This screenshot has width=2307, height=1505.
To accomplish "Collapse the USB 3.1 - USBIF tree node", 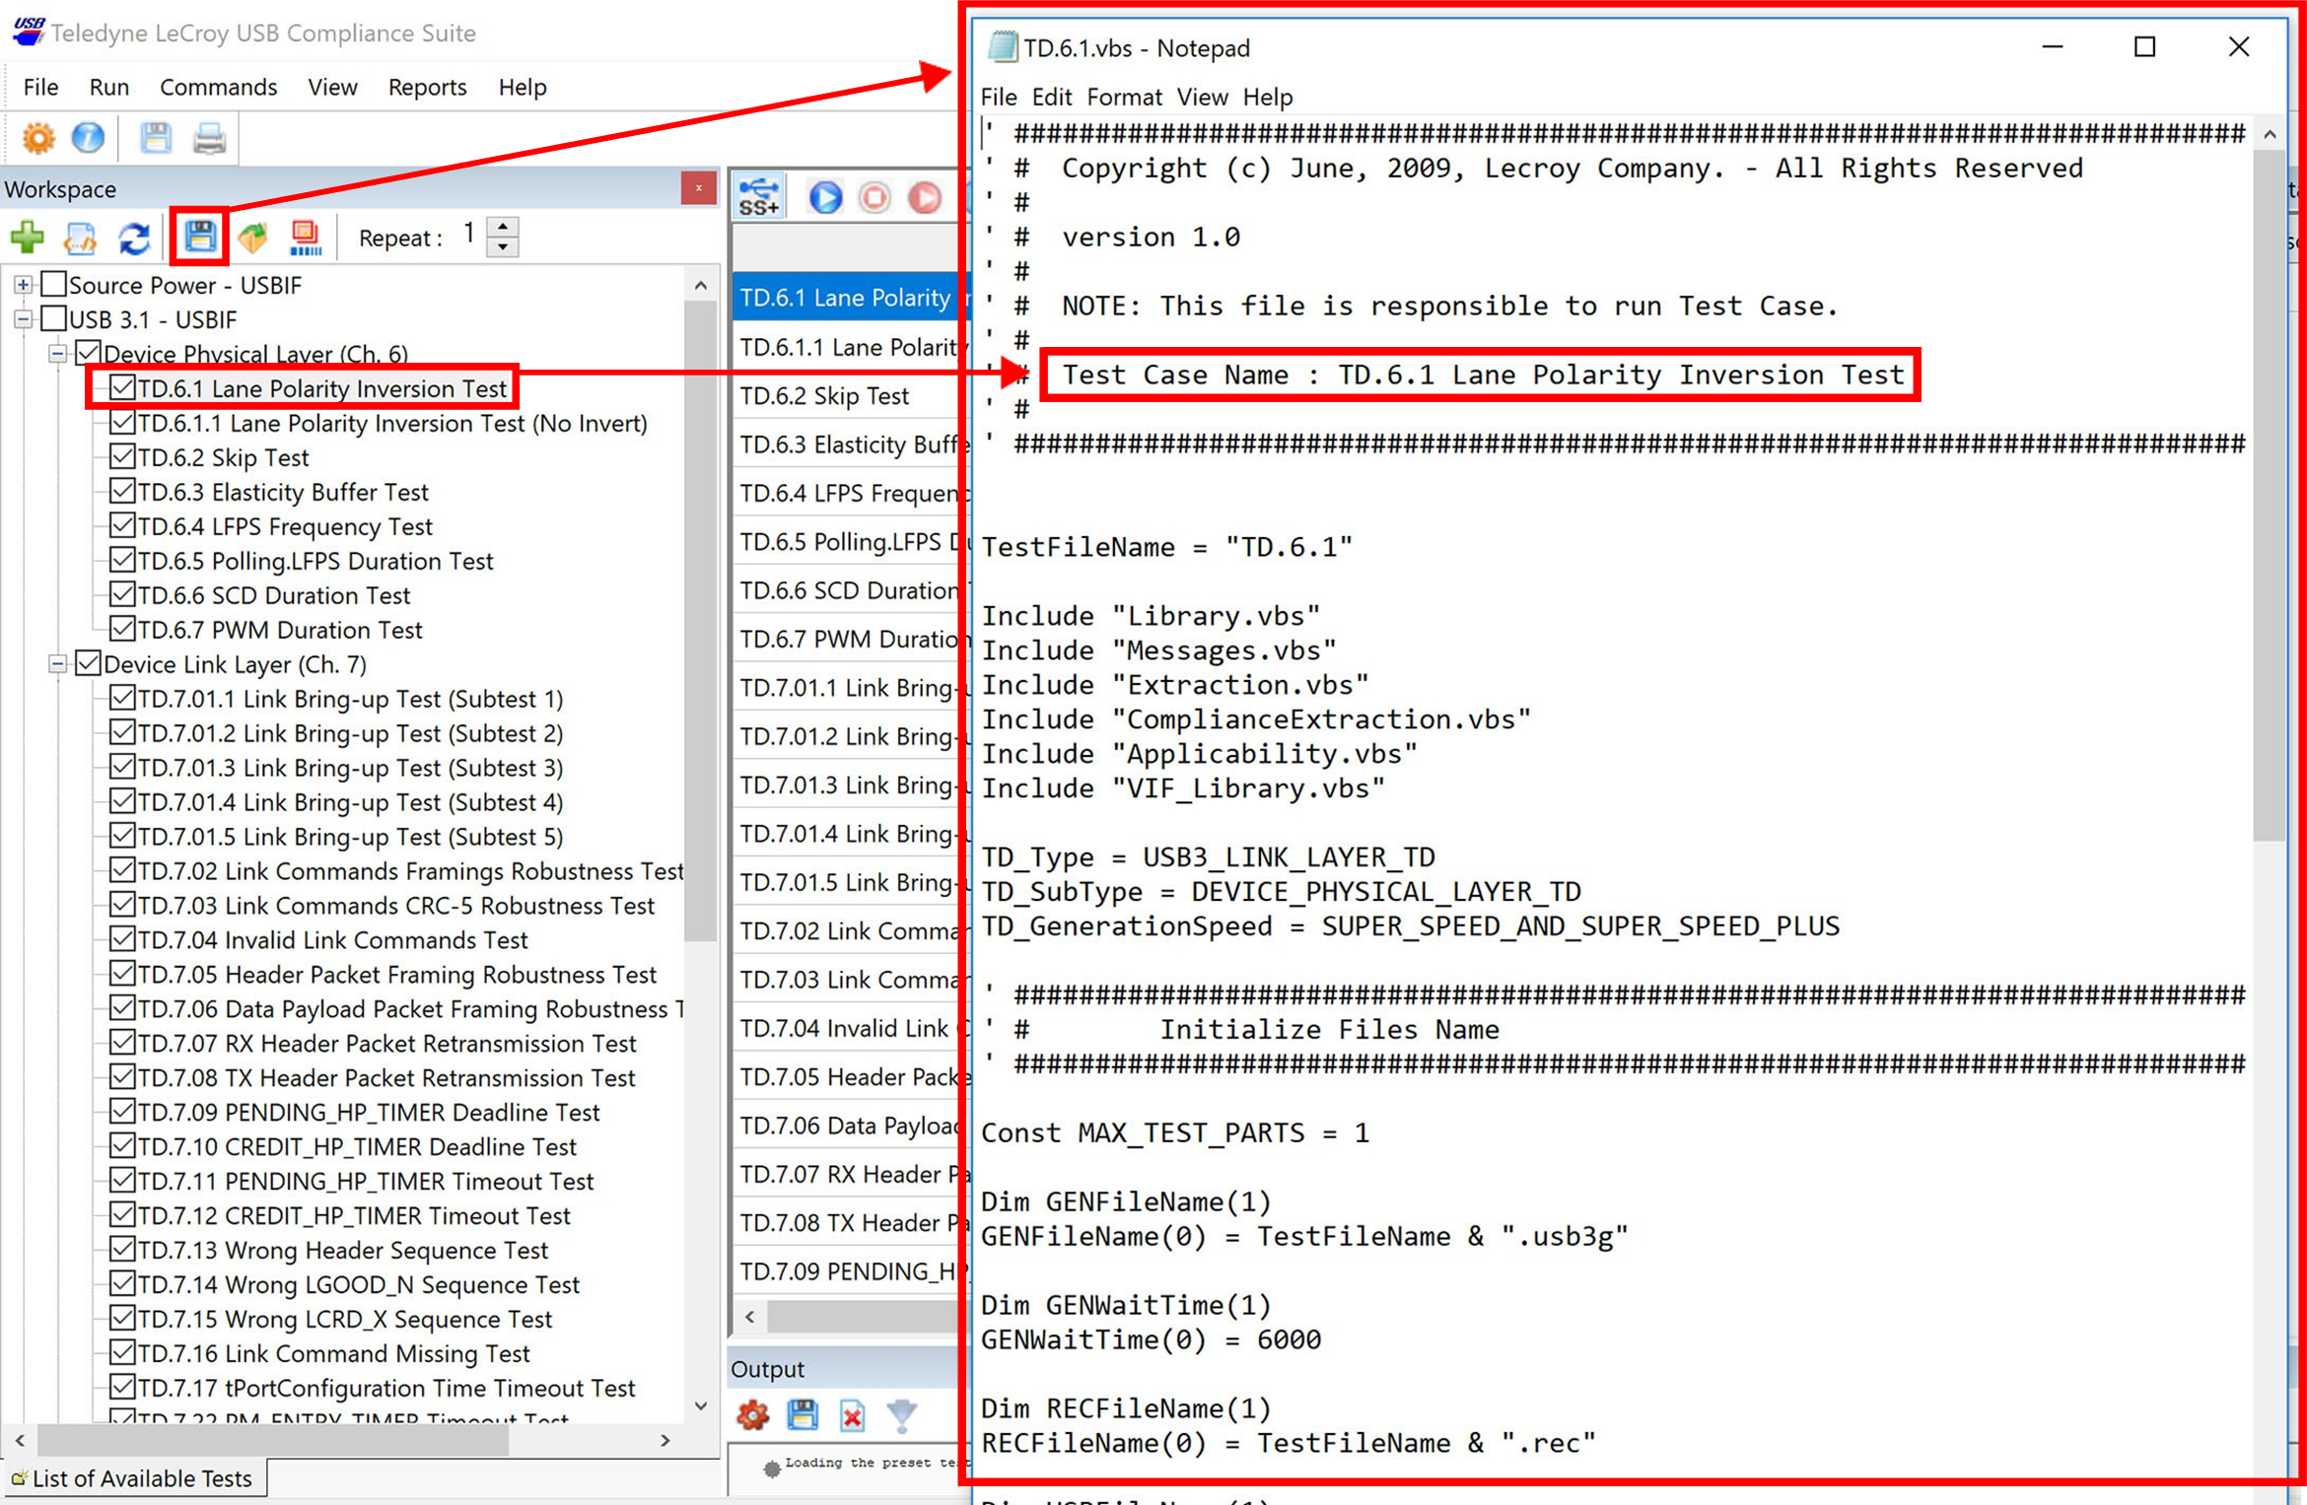I will [23, 319].
